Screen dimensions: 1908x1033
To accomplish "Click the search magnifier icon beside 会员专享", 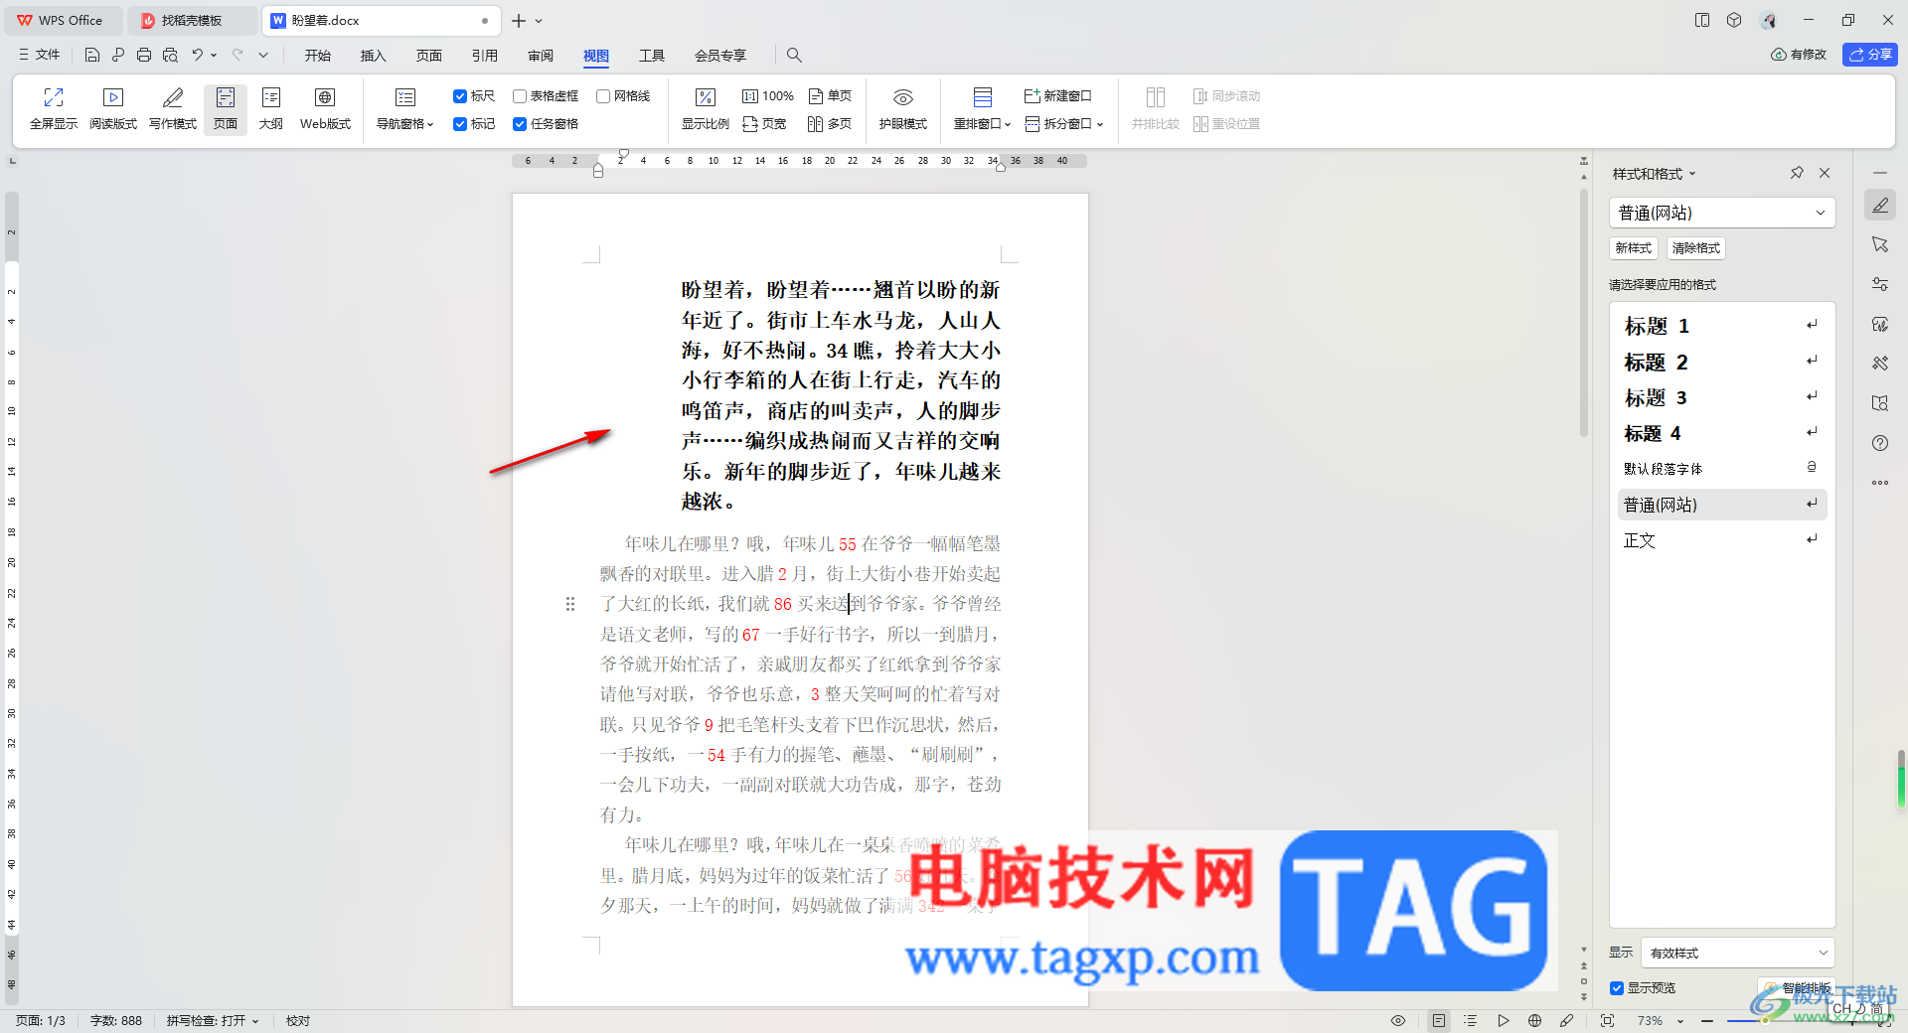I will pos(794,56).
